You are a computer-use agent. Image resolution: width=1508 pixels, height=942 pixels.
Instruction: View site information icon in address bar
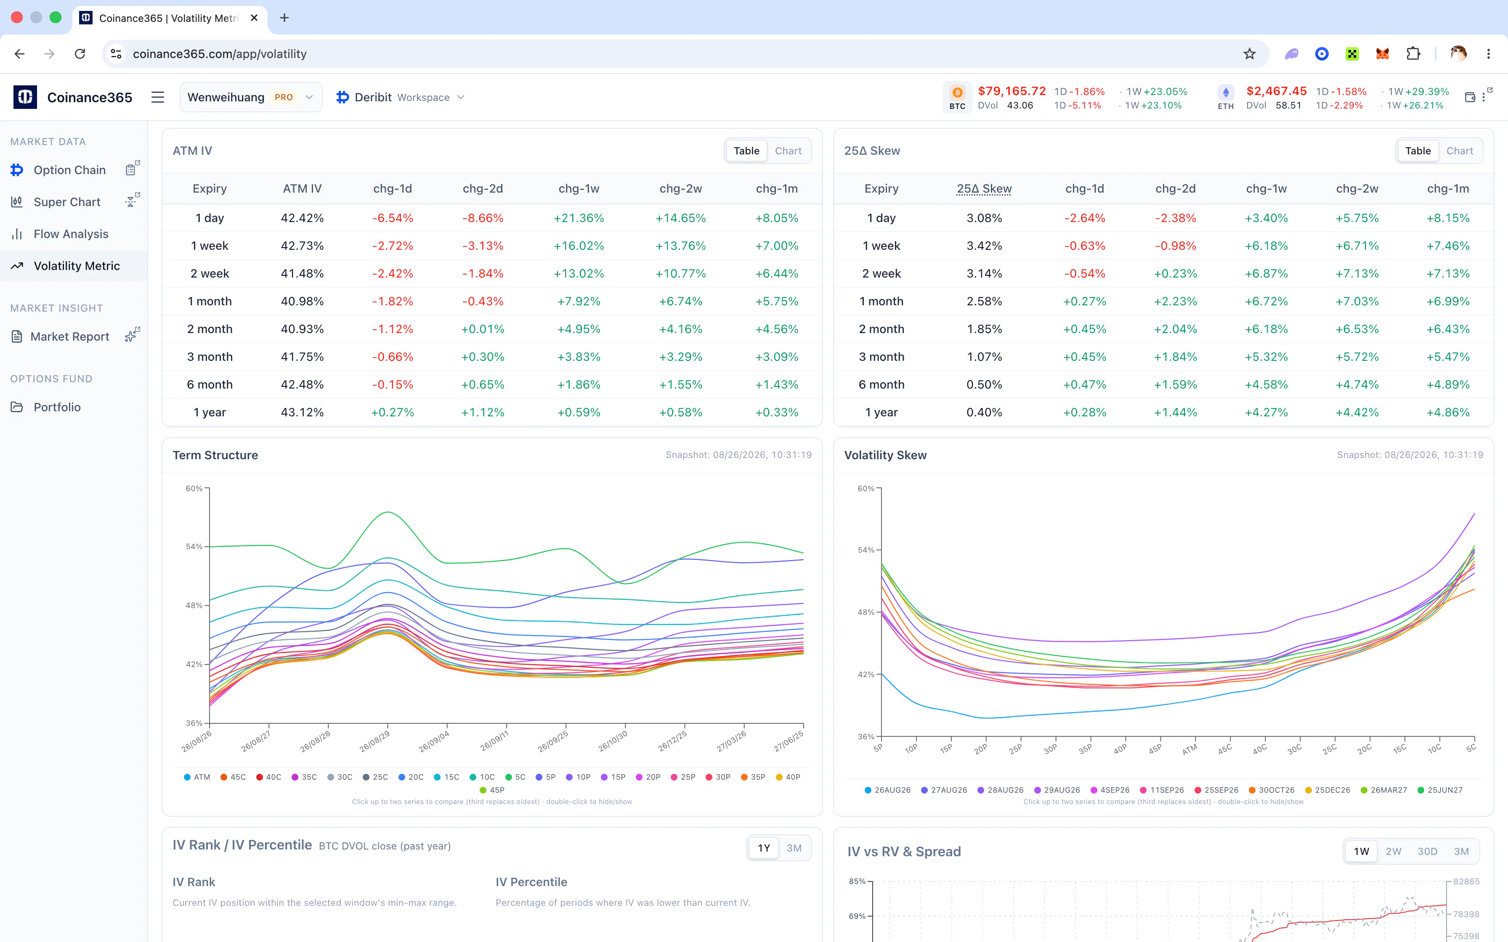[116, 53]
